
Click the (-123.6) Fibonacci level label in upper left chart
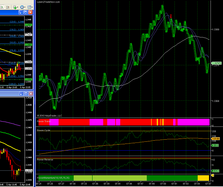(x=16, y=76)
